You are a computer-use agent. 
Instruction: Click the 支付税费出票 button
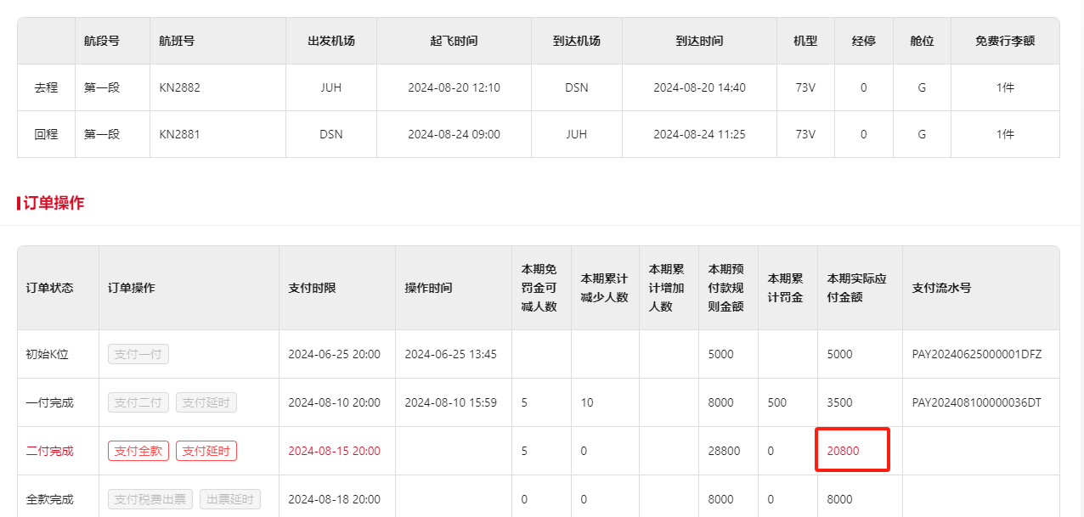pos(150,499)
